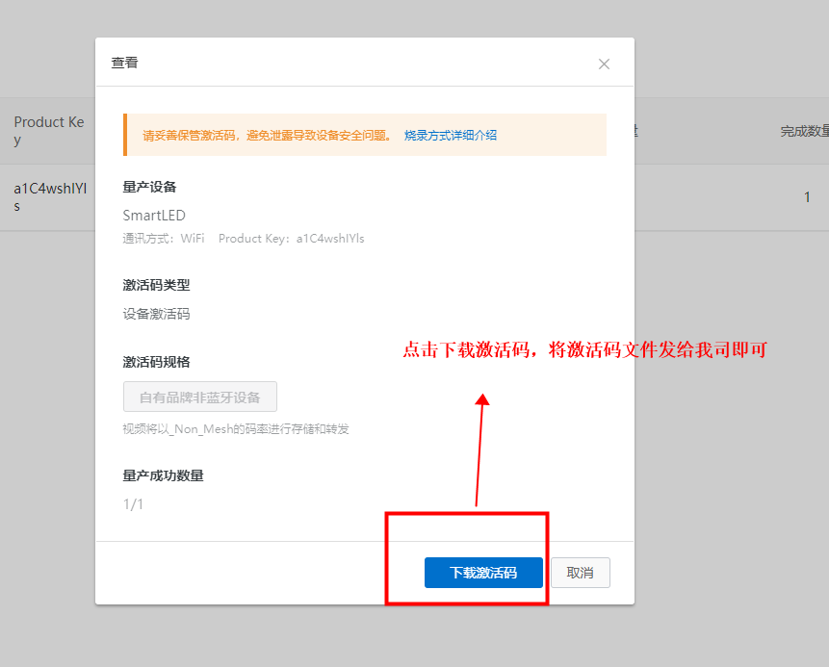
Task: Click the 1/1 success quantity value
Action: (x=133, y=504)
